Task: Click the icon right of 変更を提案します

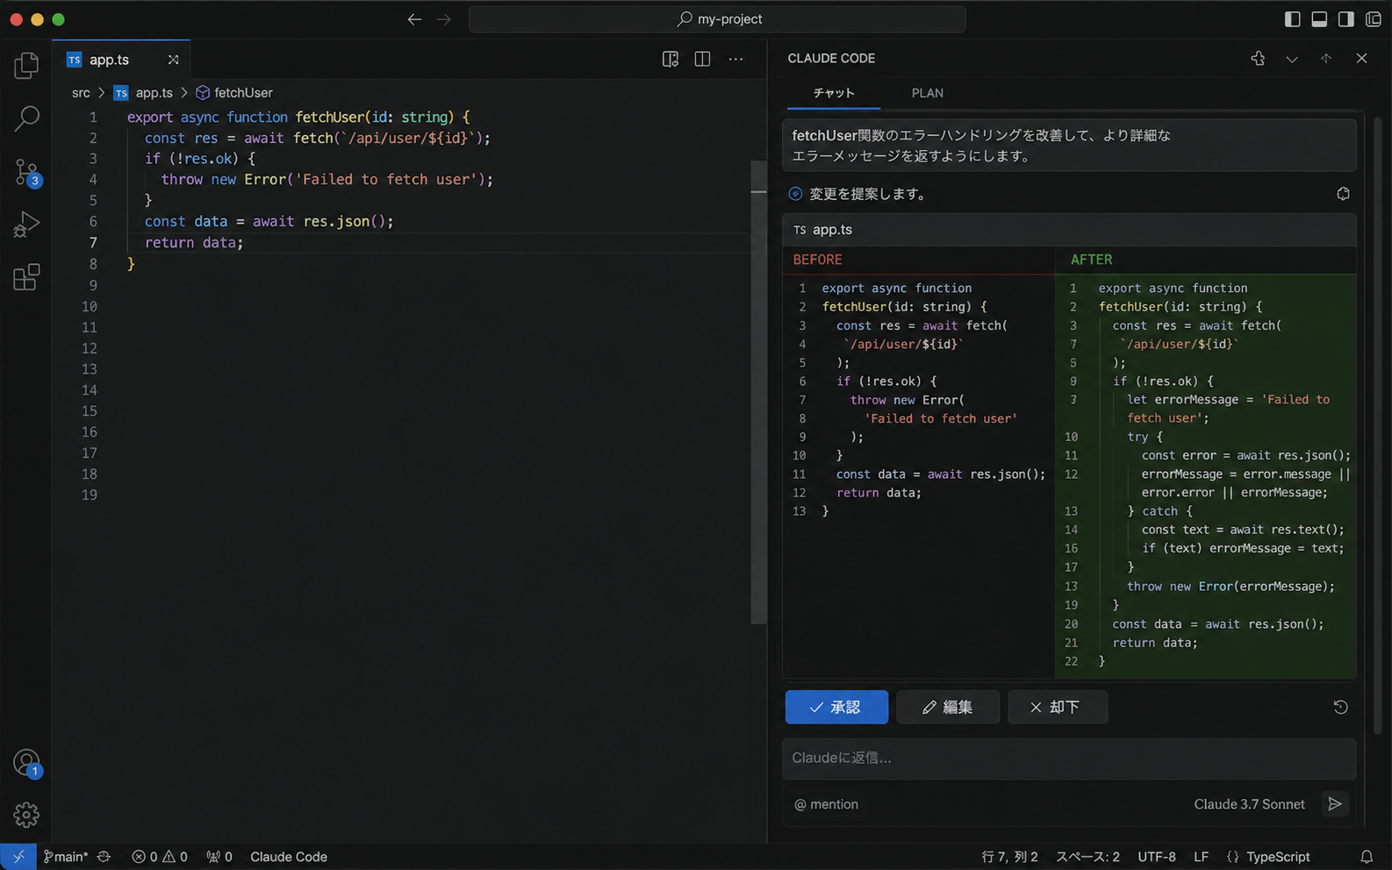Action: click(1343, 194)
